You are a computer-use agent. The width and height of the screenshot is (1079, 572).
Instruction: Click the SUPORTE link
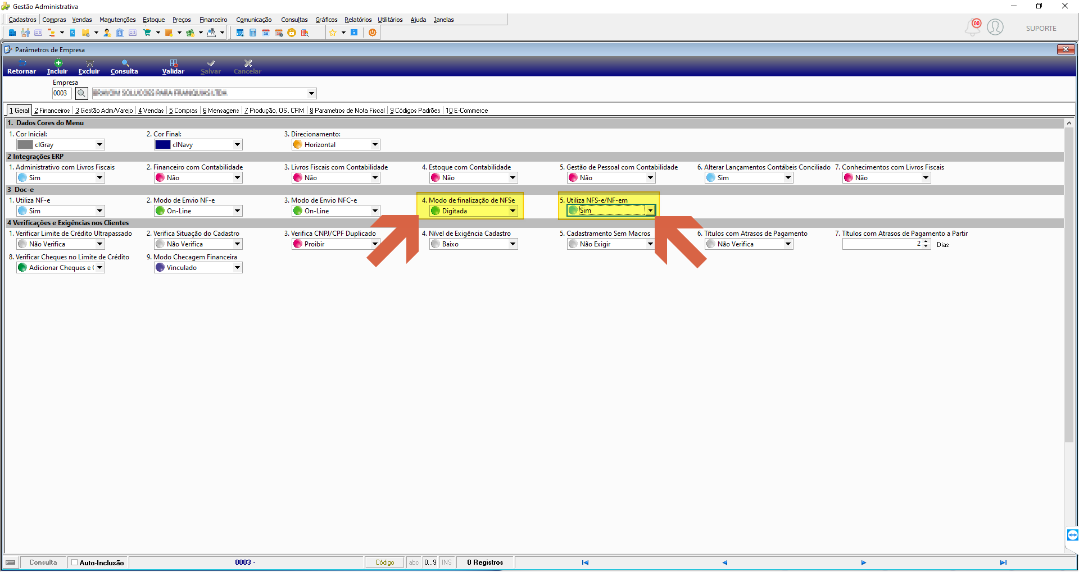pyautogui.click(x=1041, y=29)
